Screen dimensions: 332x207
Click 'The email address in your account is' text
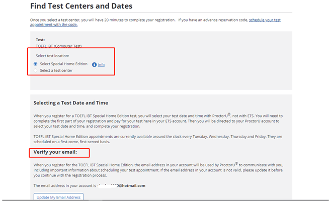pyautogui.click(x=64, y=185)
